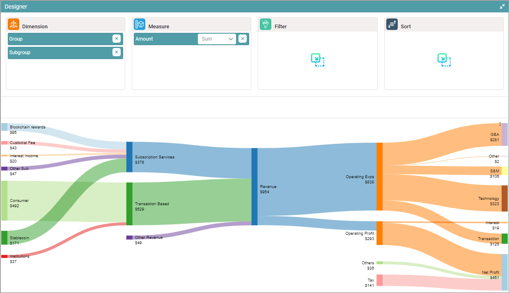Click the blue Measure icon
This screenshot has width=509, height=293.
point(140,25)
